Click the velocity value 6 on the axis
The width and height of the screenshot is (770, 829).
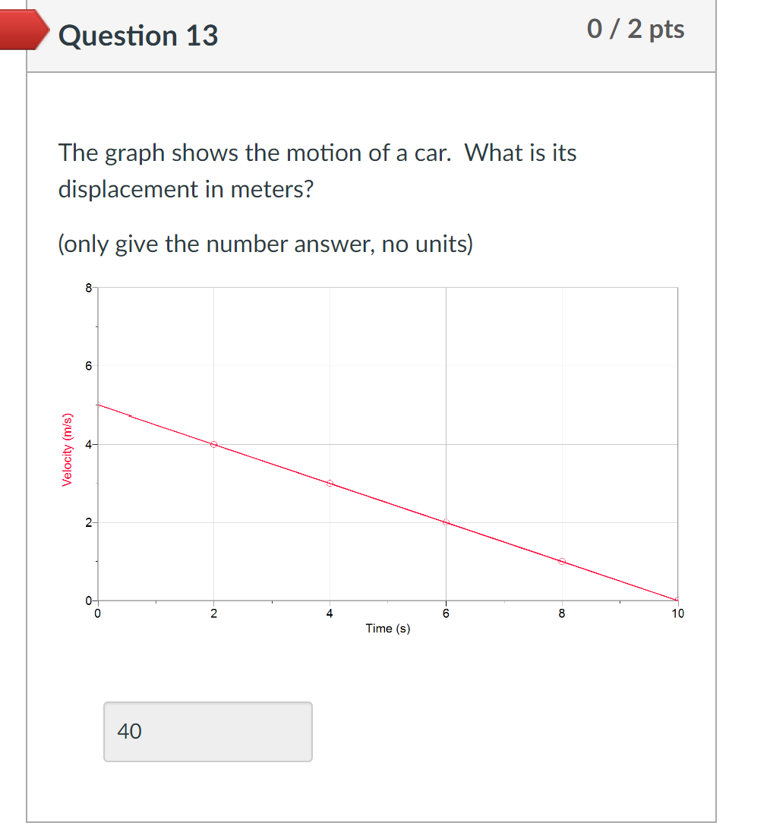(90, 365)
